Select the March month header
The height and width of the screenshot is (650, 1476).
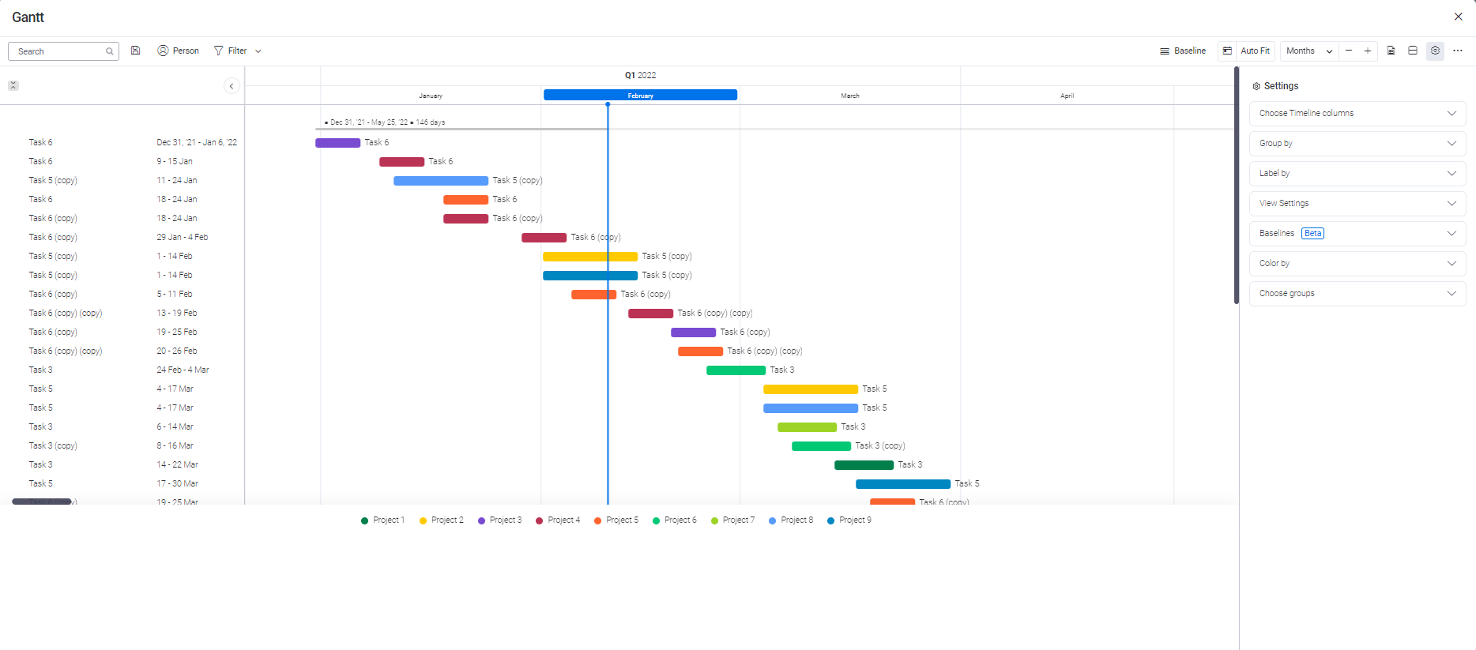tap(850, 96)
